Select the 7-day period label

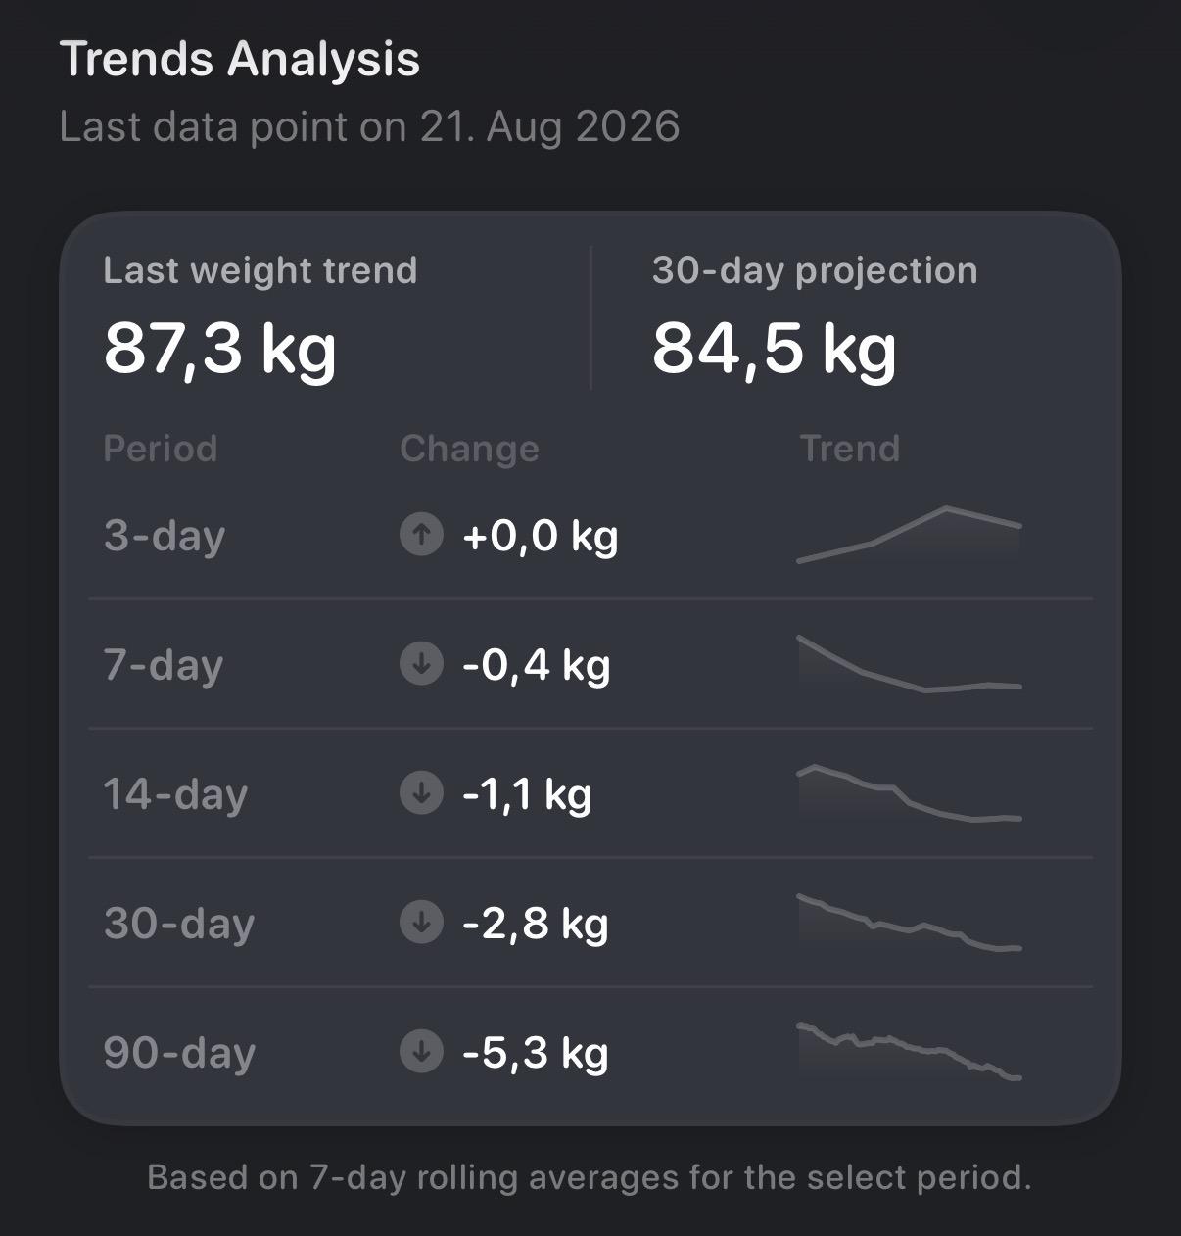(x=164, y=665)
